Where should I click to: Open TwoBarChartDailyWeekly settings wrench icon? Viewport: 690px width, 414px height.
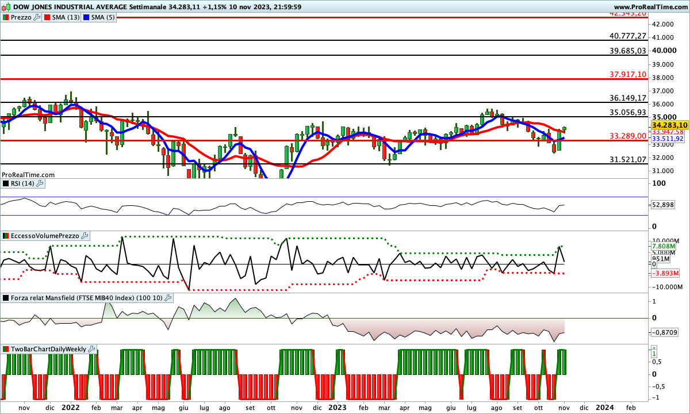(91, 348)
